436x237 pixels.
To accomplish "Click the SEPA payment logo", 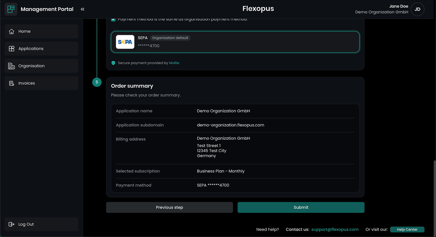I will coord(125,42).
